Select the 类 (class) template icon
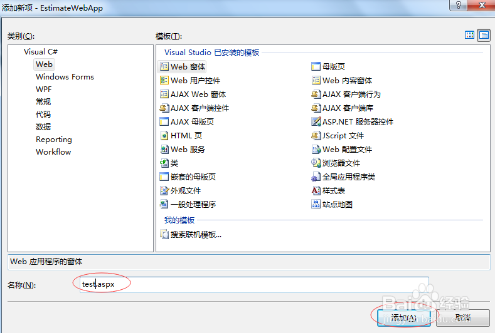495x333 pixels. click(164, 163)
